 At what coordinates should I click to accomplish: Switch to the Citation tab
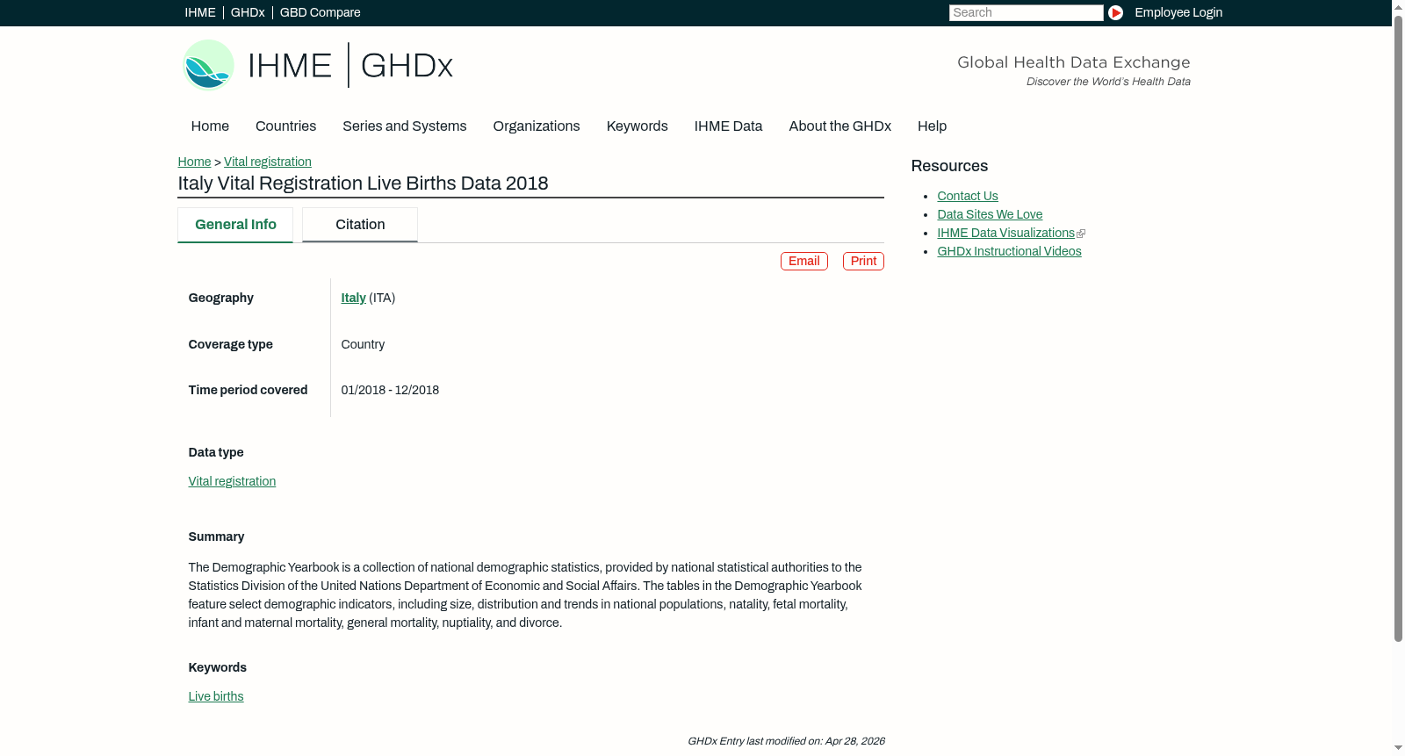360,225
